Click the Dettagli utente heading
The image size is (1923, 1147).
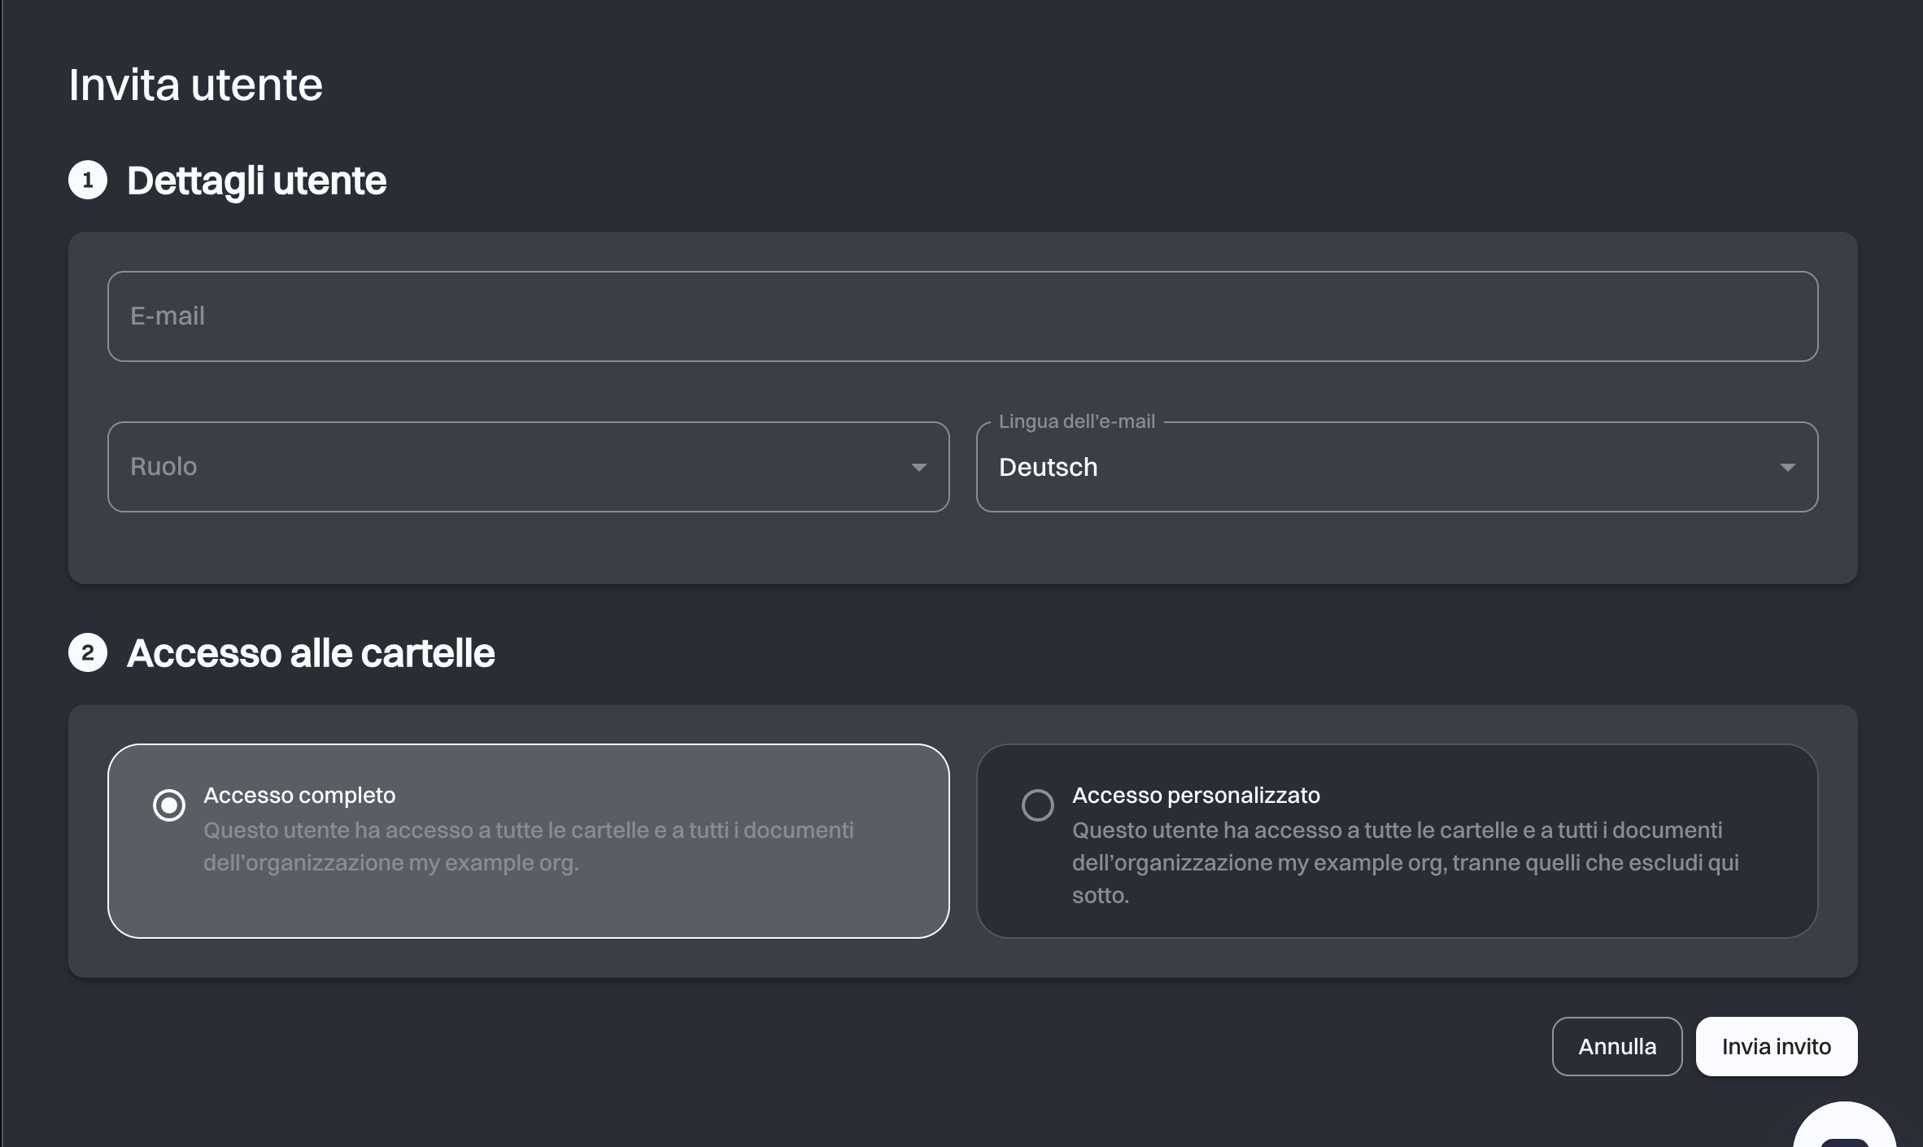tap(256, 181)
